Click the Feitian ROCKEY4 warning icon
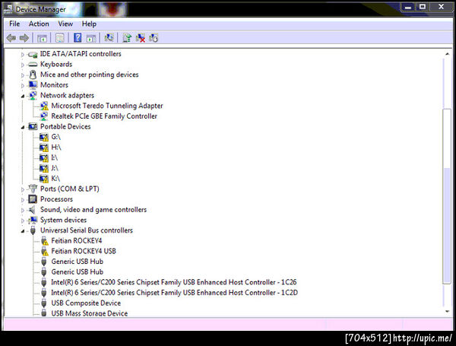Image resolution: width=456 pixels, height=346 pixels. coord(44,241)
